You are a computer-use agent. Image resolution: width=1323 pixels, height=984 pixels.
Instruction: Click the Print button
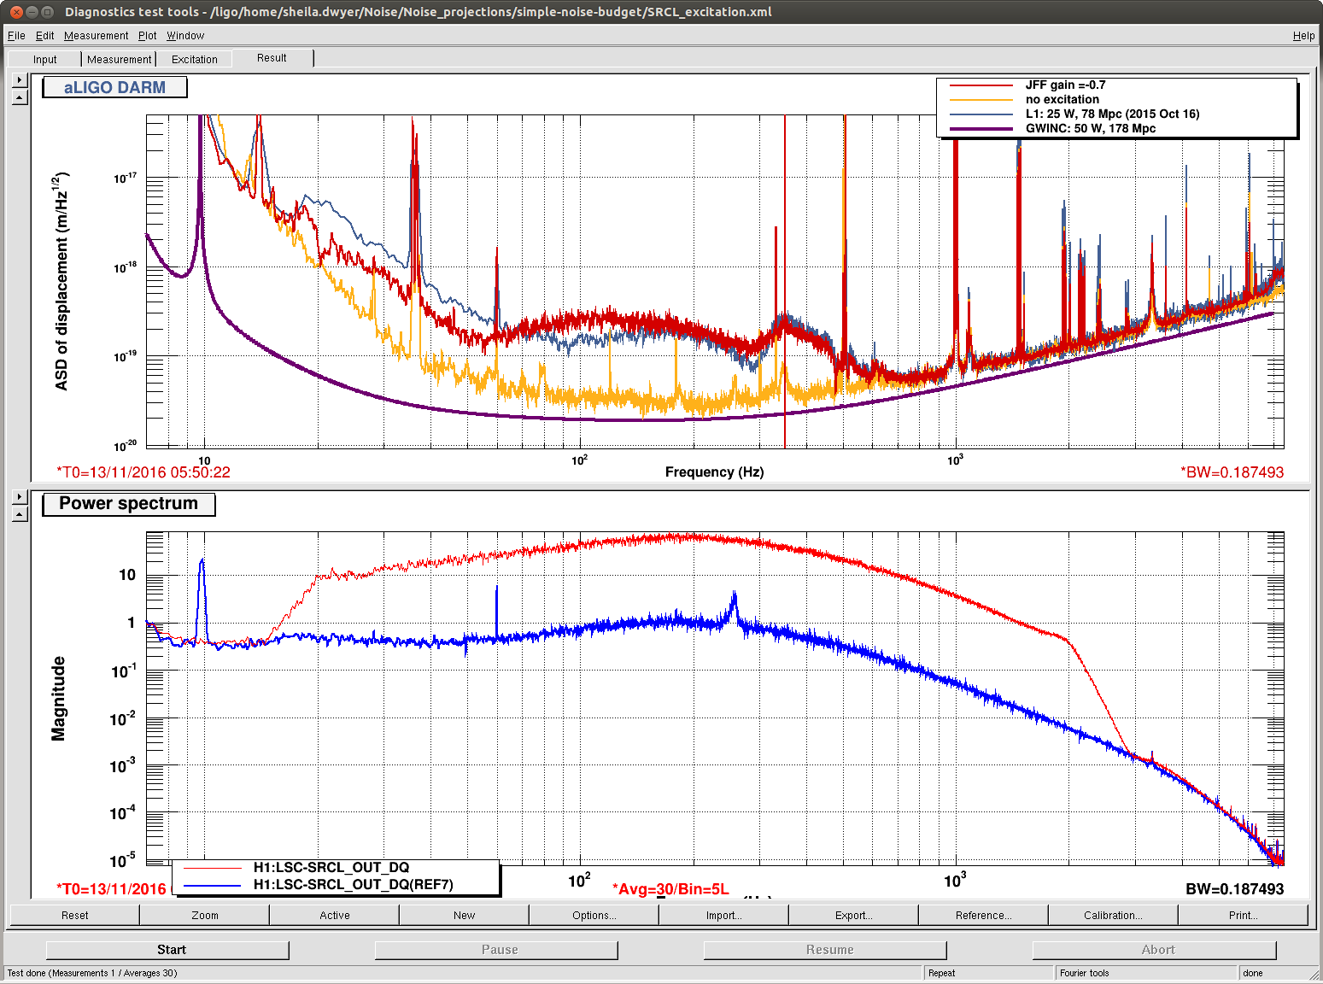click(x=1243, y=915)
